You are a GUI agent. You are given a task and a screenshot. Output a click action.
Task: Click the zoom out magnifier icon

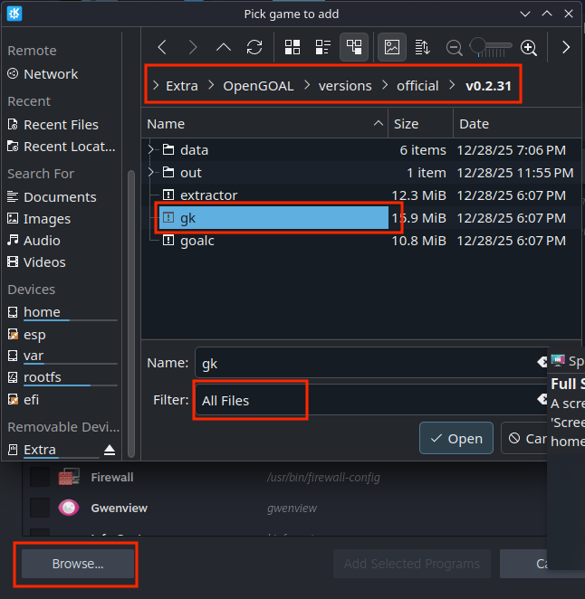click(455, 47)
